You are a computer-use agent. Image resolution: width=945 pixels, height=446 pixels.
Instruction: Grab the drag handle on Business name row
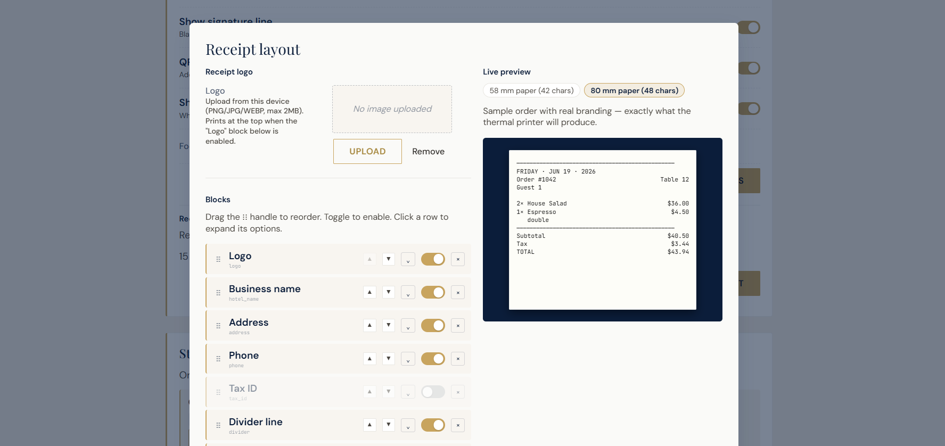(x=218, y=293)
